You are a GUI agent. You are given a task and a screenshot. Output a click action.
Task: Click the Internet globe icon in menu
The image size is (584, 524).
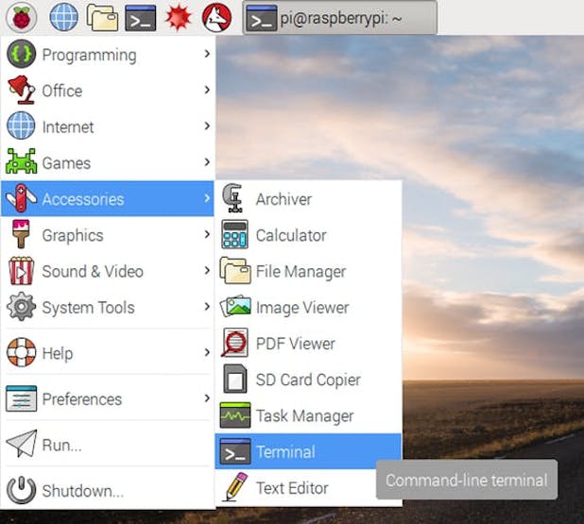pyautogui.click(x=21, y=126)
